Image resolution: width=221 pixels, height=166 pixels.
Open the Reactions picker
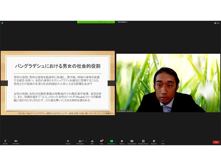pyautogui.click(x=154, y=142)
